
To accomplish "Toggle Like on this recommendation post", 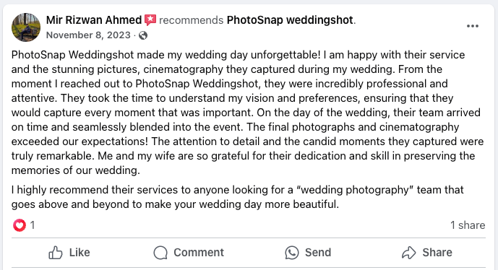I will pos(69,253).
